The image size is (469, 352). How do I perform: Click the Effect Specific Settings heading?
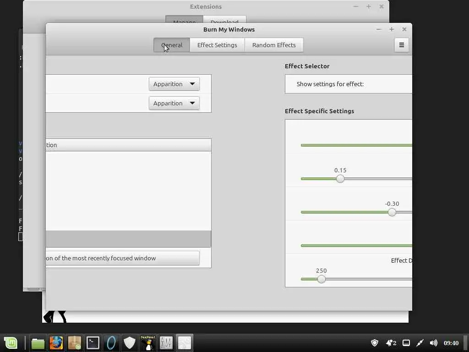pos(319,111)
